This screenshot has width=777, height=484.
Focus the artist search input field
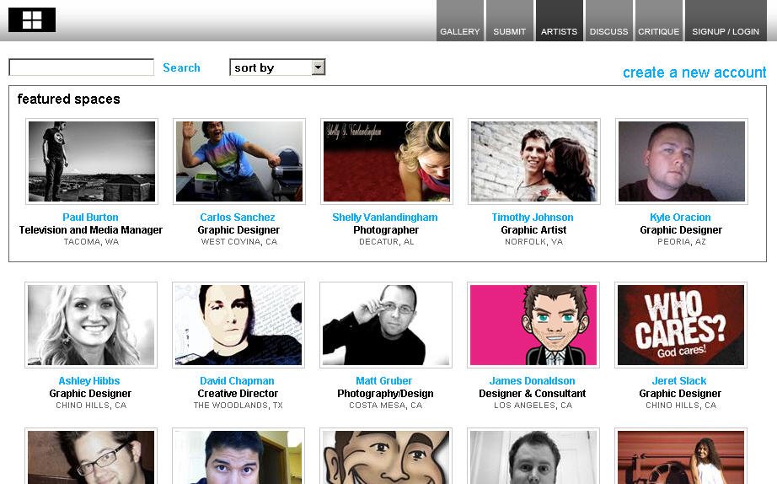[81, 67]
